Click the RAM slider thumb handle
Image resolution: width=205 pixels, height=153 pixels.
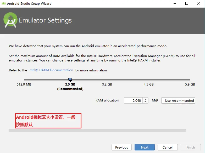[70, 80]
